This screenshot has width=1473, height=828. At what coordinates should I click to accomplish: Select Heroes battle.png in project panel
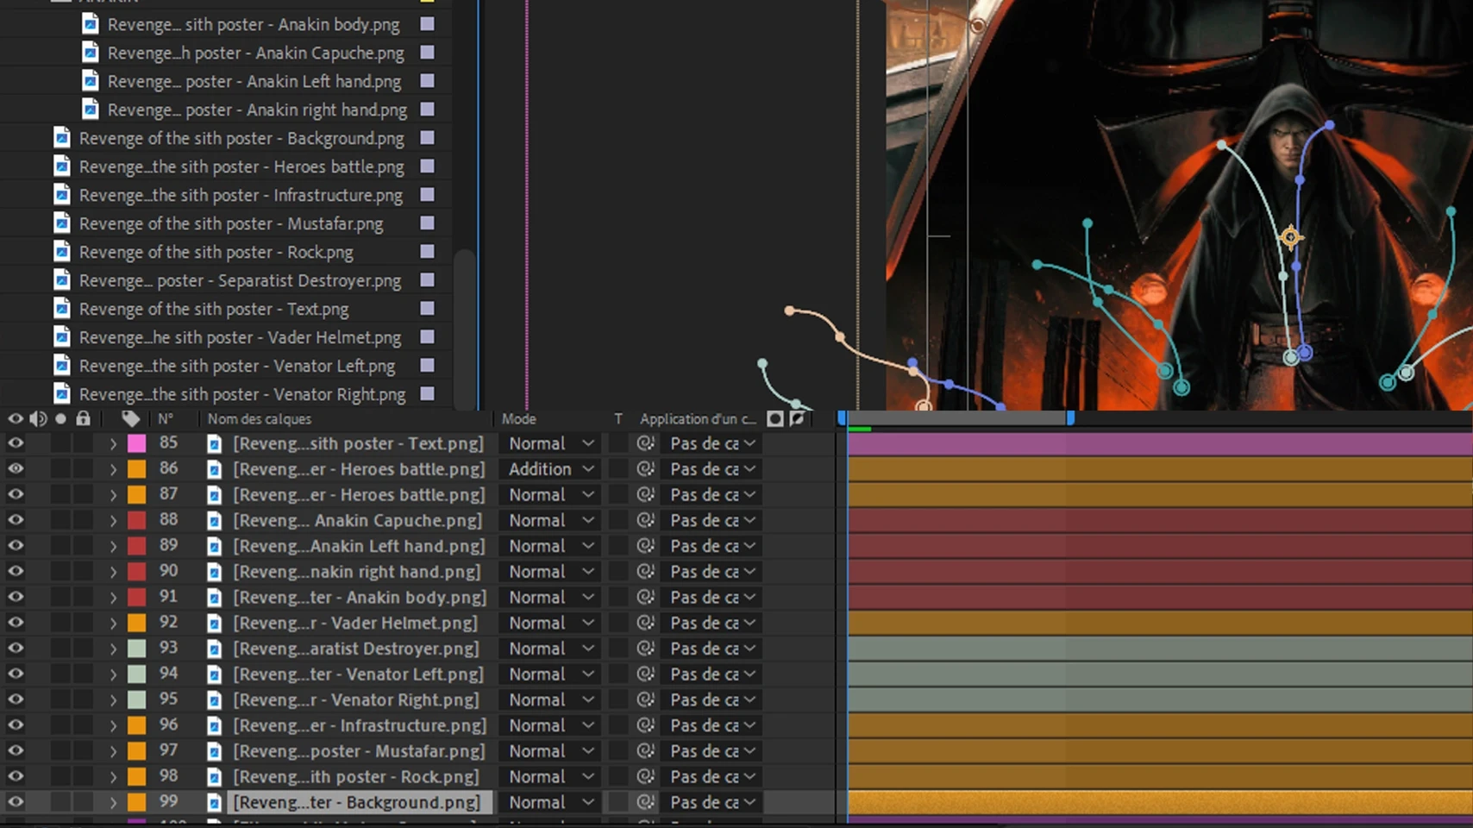pyautogui.click(x=241, y=166)
